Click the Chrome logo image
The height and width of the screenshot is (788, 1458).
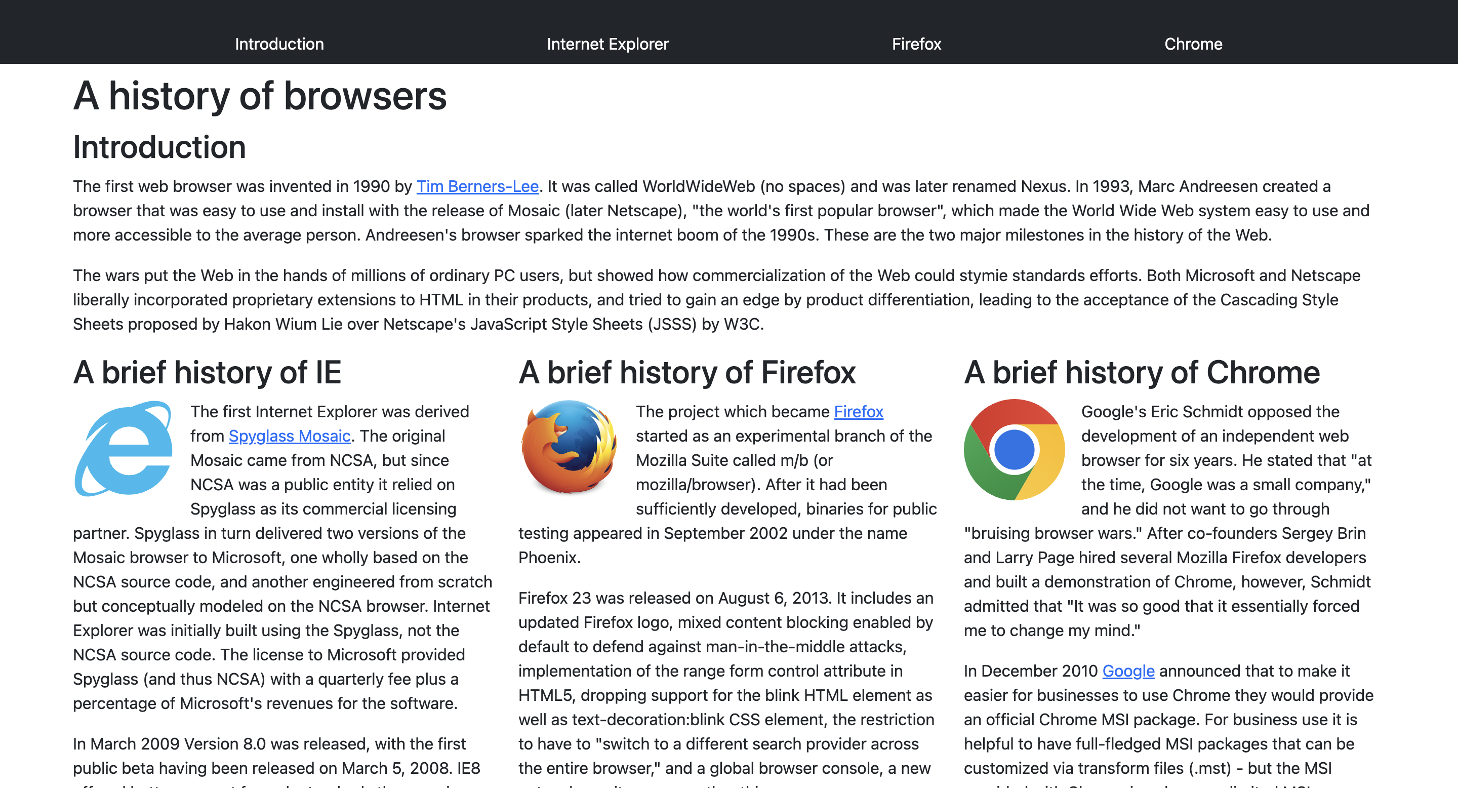coord(1014,449)
